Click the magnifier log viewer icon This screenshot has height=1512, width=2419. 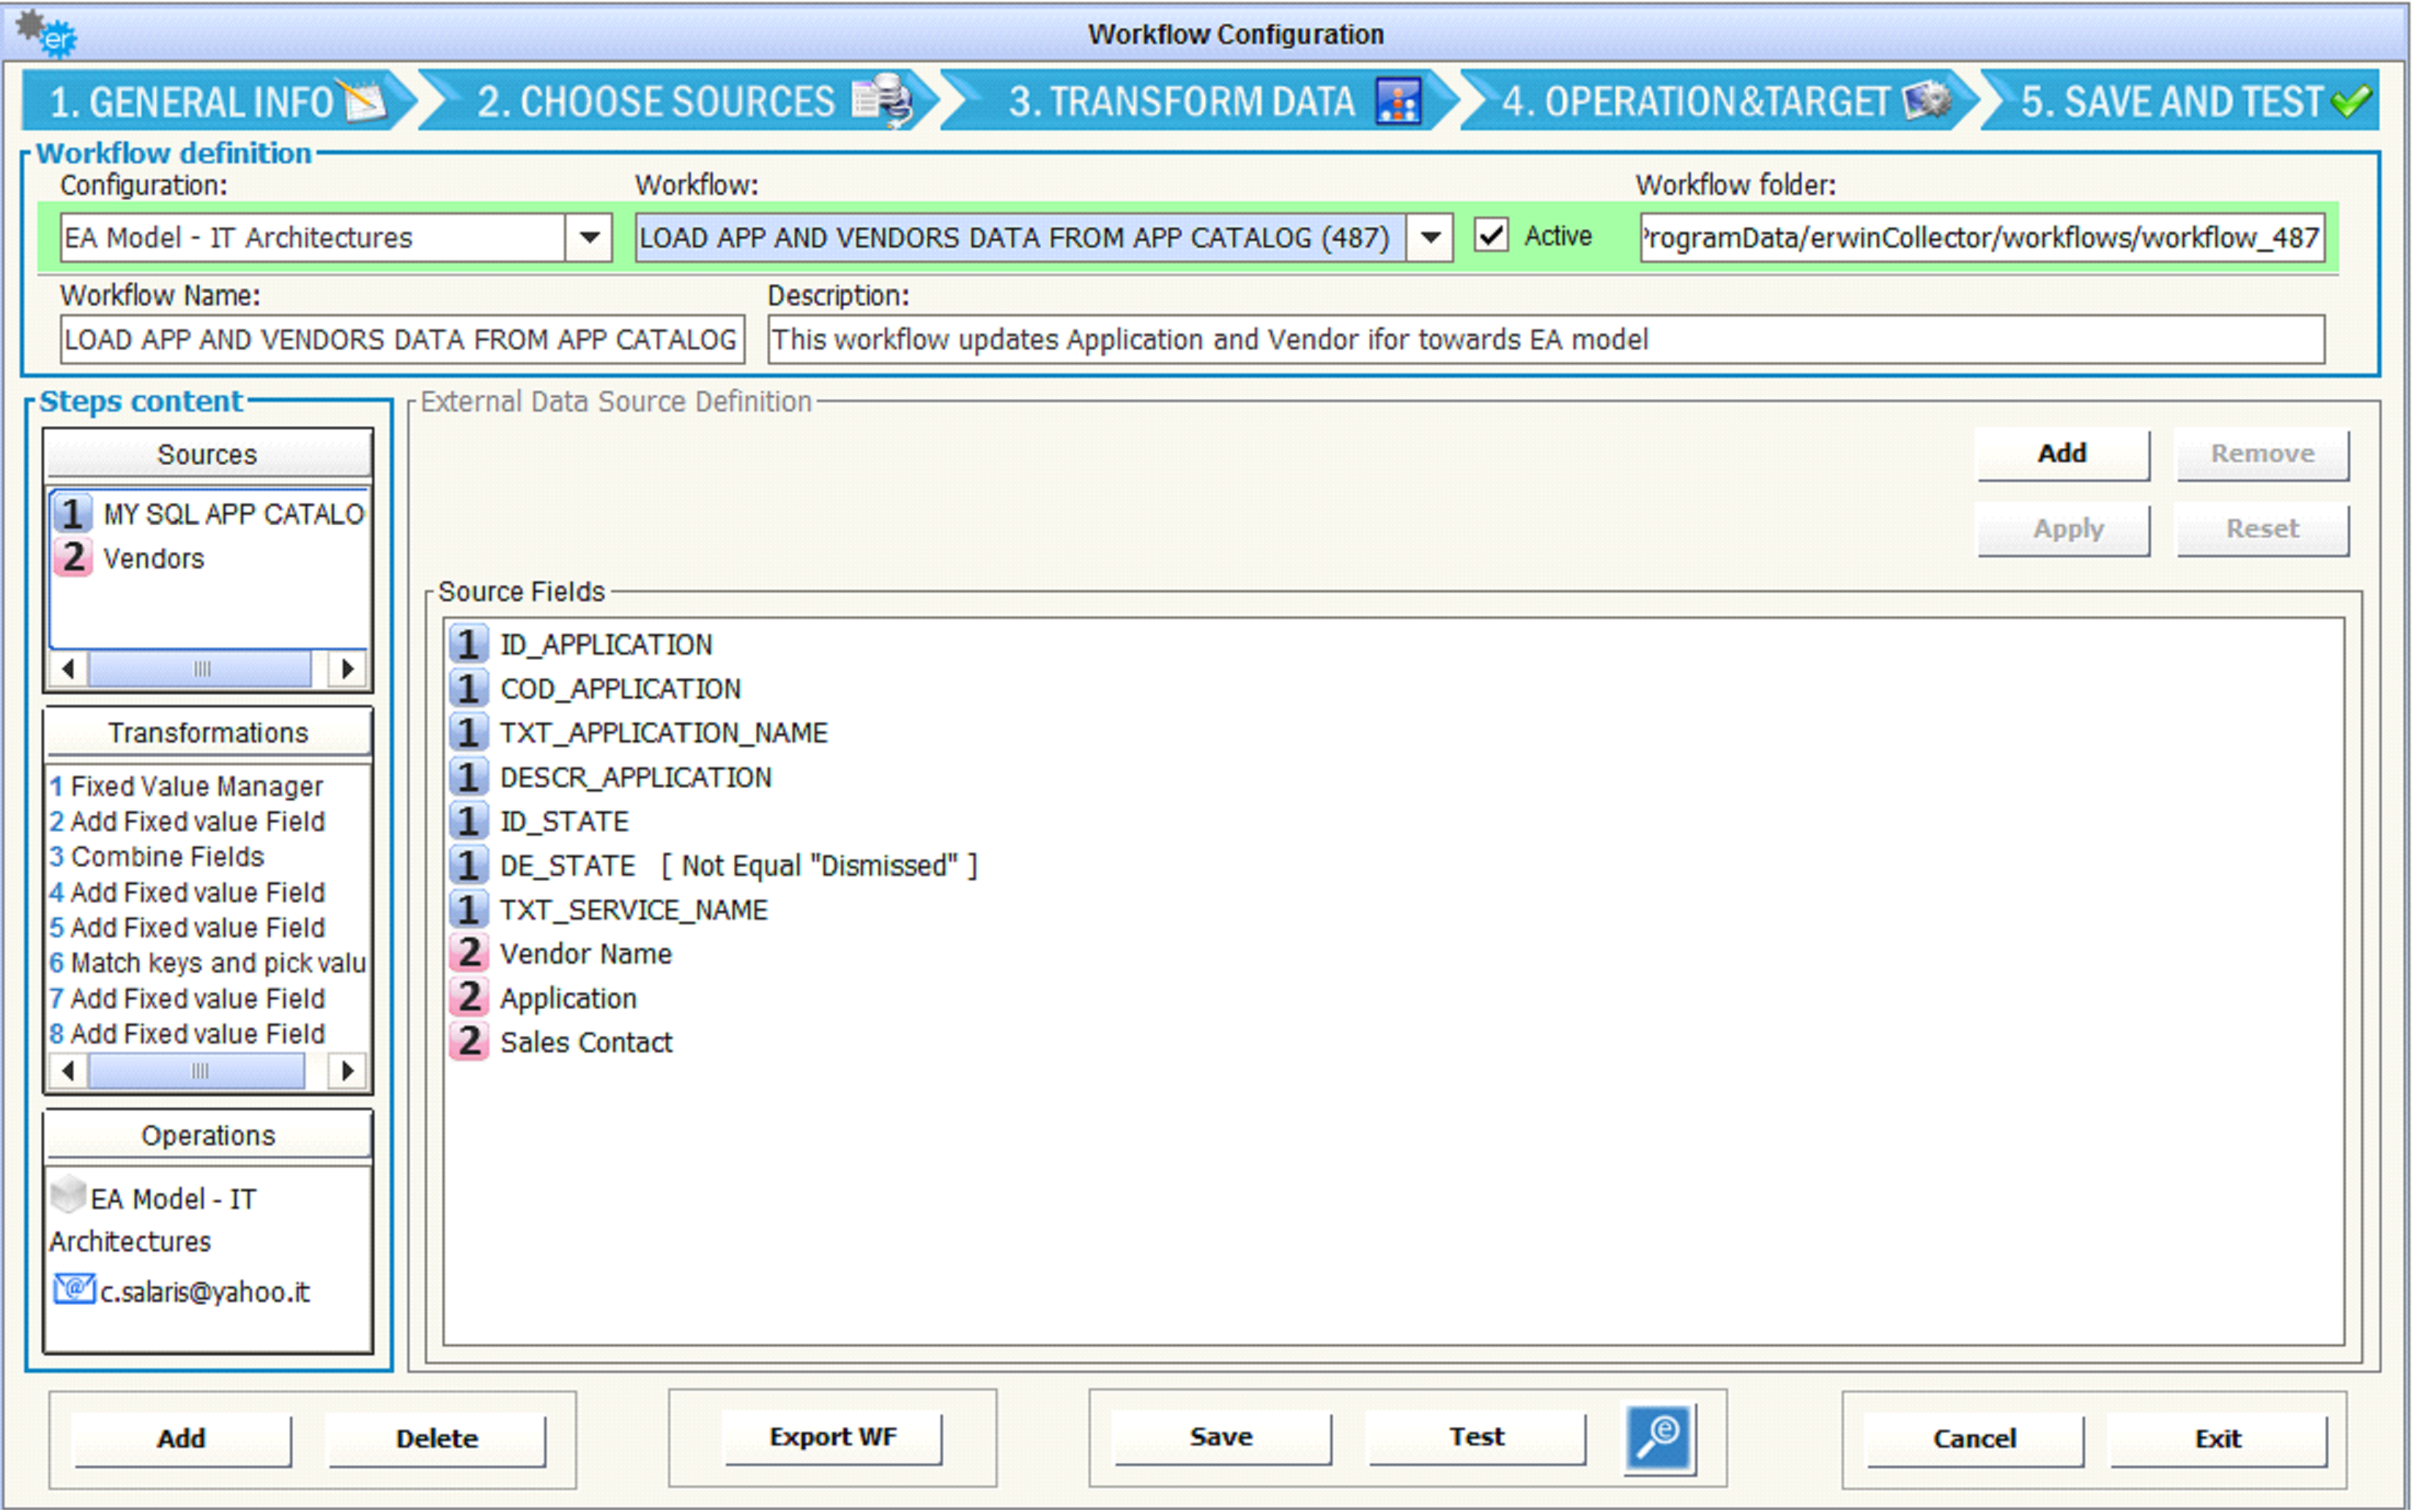click(1659, 1438)
